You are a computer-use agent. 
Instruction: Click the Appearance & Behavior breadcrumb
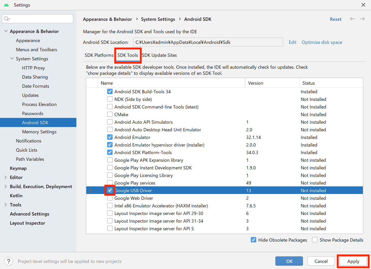107,19
